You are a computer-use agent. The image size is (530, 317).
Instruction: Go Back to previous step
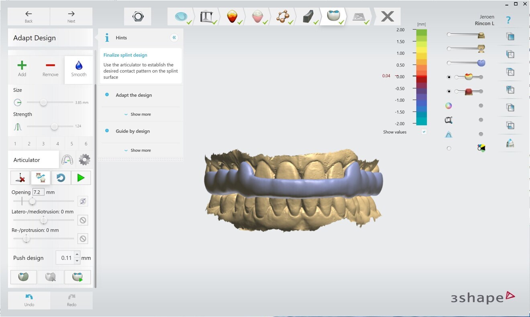pyautogui.click(x=29, y=16)
